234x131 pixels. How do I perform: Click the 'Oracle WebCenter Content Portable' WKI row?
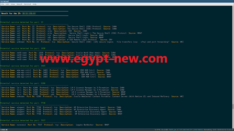coord(93,96)
